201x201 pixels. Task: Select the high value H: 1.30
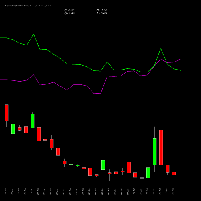[x=102, y=10]
